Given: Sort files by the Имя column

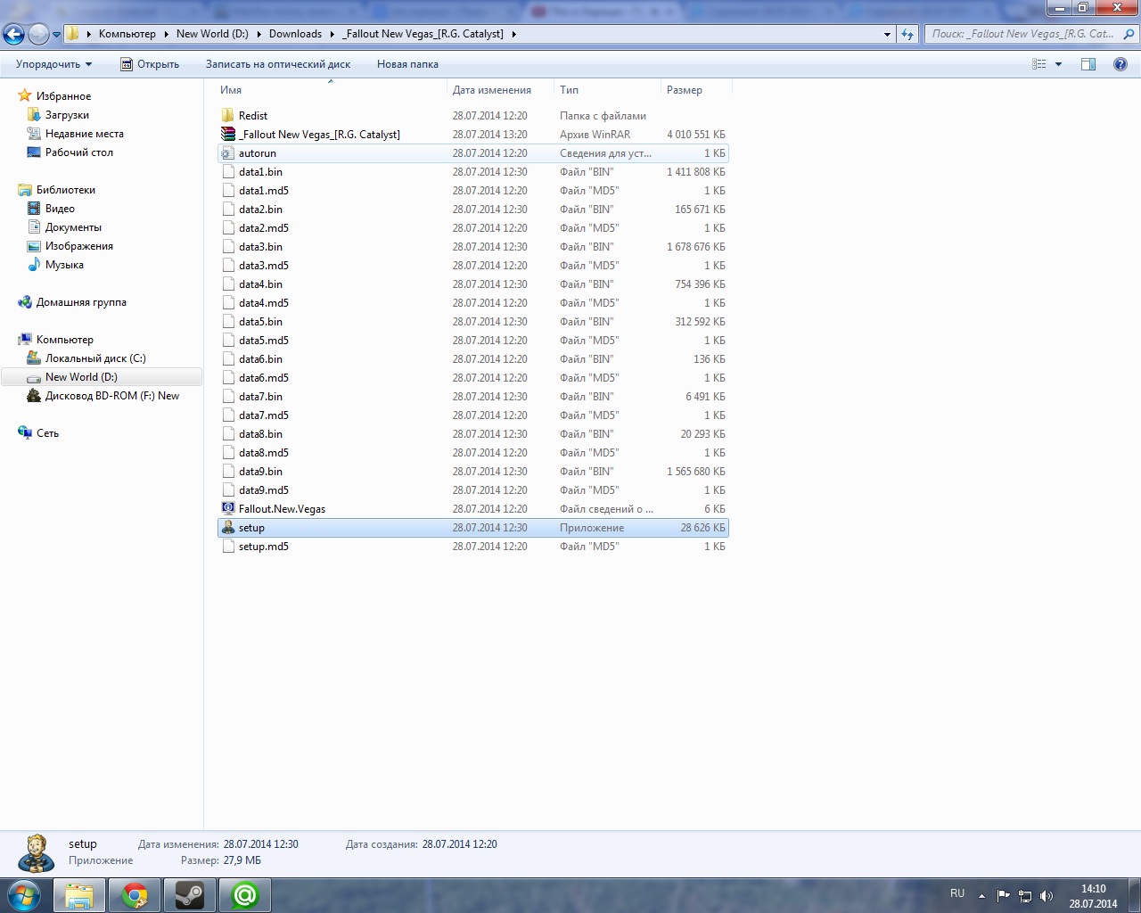Looking at the screenshot, I should tap(331, 90).
